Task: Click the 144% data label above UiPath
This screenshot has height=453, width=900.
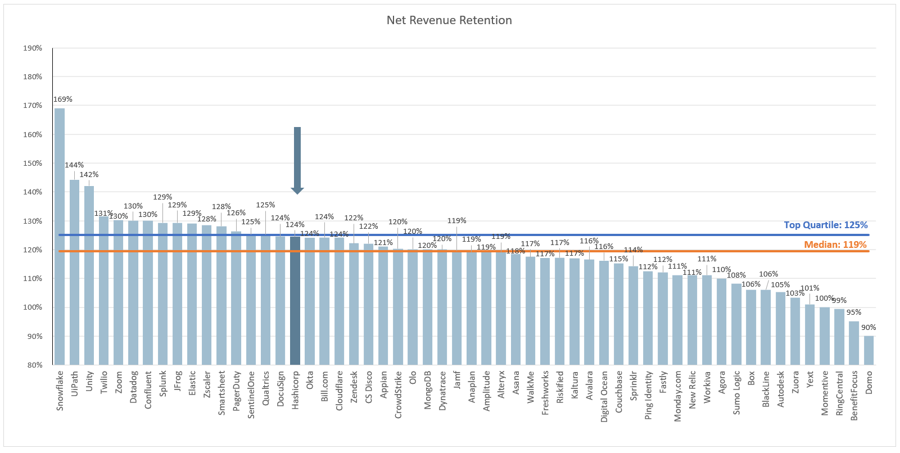Action: pyautogui.click(x=74, y=165)
